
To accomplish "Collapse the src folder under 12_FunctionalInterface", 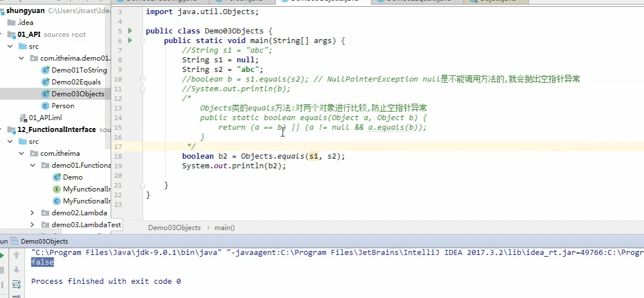I will pos(10,142).
